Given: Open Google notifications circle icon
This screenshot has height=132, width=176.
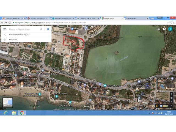Looking at the screenshot, I should click(164, 29).
